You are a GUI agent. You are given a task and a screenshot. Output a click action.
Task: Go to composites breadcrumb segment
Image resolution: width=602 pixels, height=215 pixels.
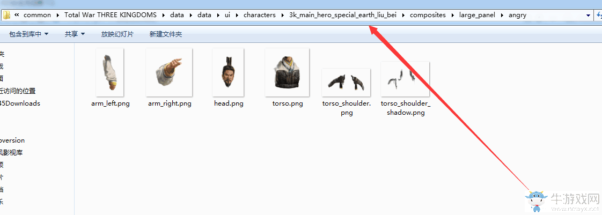pyautogui.click(x=428, y=16)
